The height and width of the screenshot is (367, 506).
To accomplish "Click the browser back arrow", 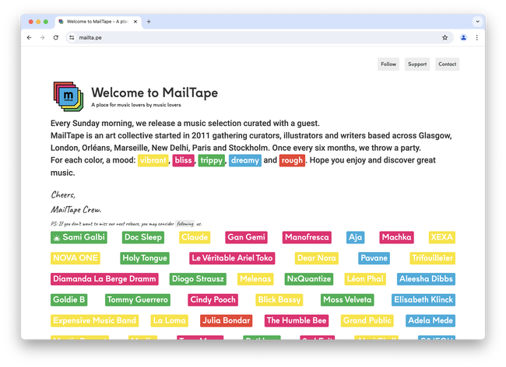I will 29,37.
